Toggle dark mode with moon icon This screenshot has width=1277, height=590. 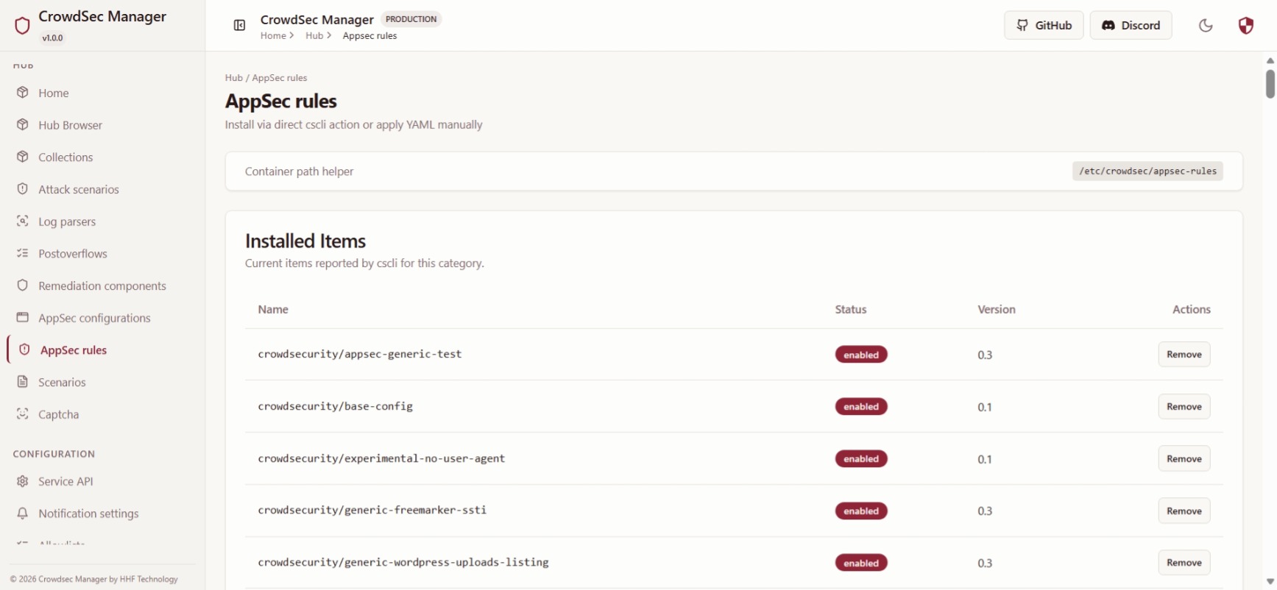point(1206,26)
